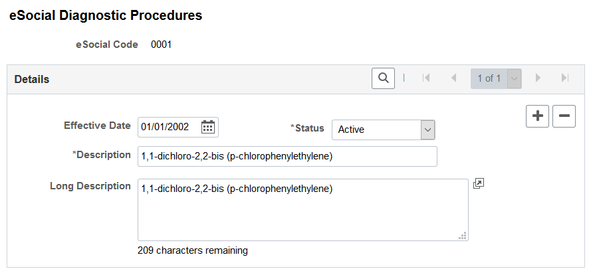Click the Description text field
The width and height of the screenshot is (593, 275).
287,156
